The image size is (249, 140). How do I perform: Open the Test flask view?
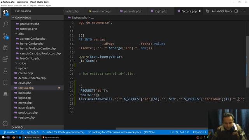click(5, 71)
